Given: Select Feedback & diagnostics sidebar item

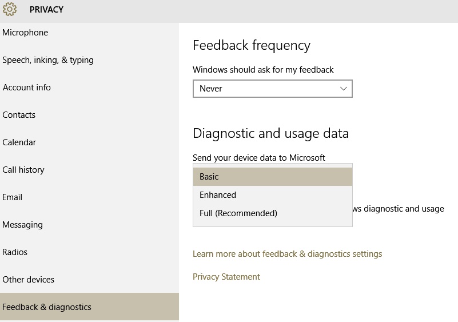Looking at the screenshot, I should (x=89, y=307).
